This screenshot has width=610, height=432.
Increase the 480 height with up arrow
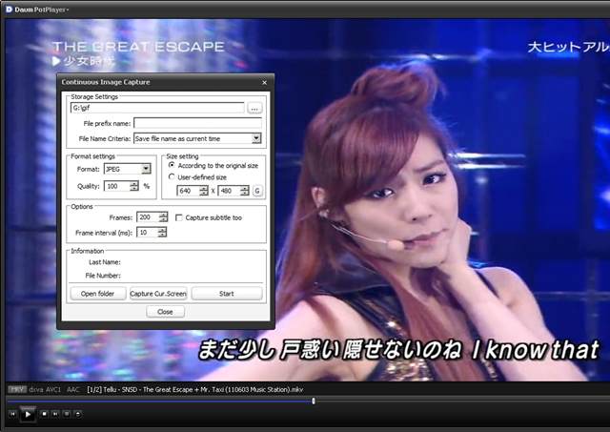[245, 189]
